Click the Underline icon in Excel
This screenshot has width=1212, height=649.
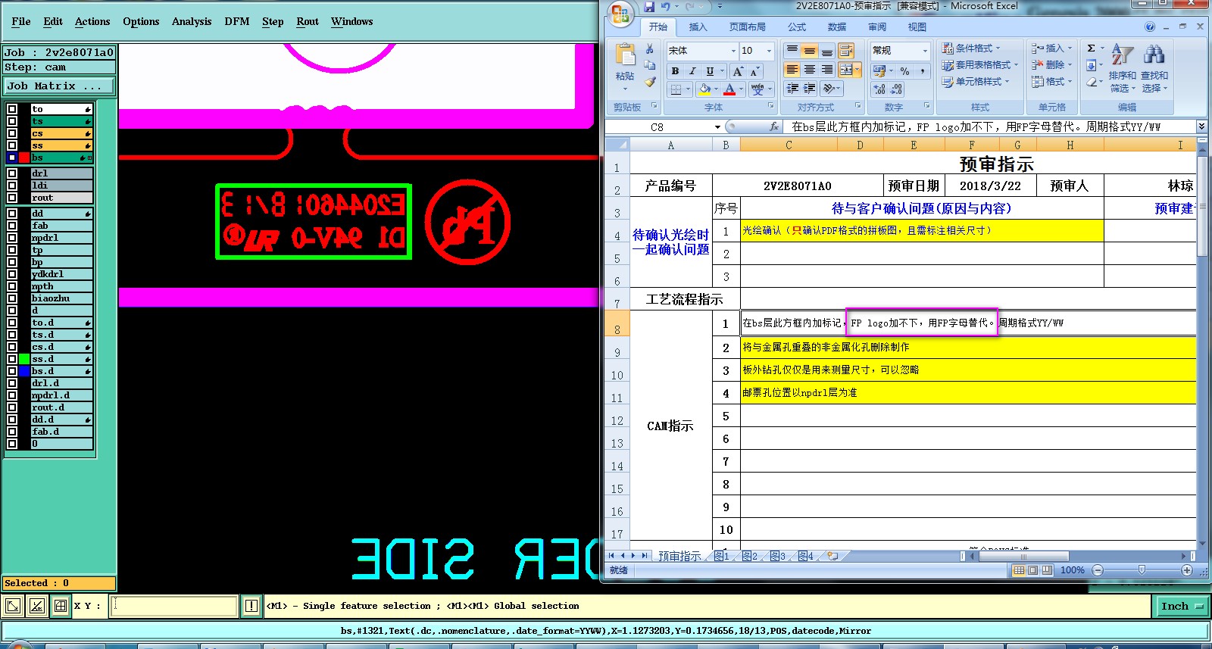click(710, 71)
